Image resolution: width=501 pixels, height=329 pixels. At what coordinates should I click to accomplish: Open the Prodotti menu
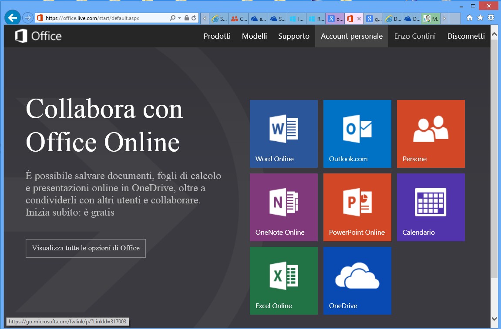217,36
